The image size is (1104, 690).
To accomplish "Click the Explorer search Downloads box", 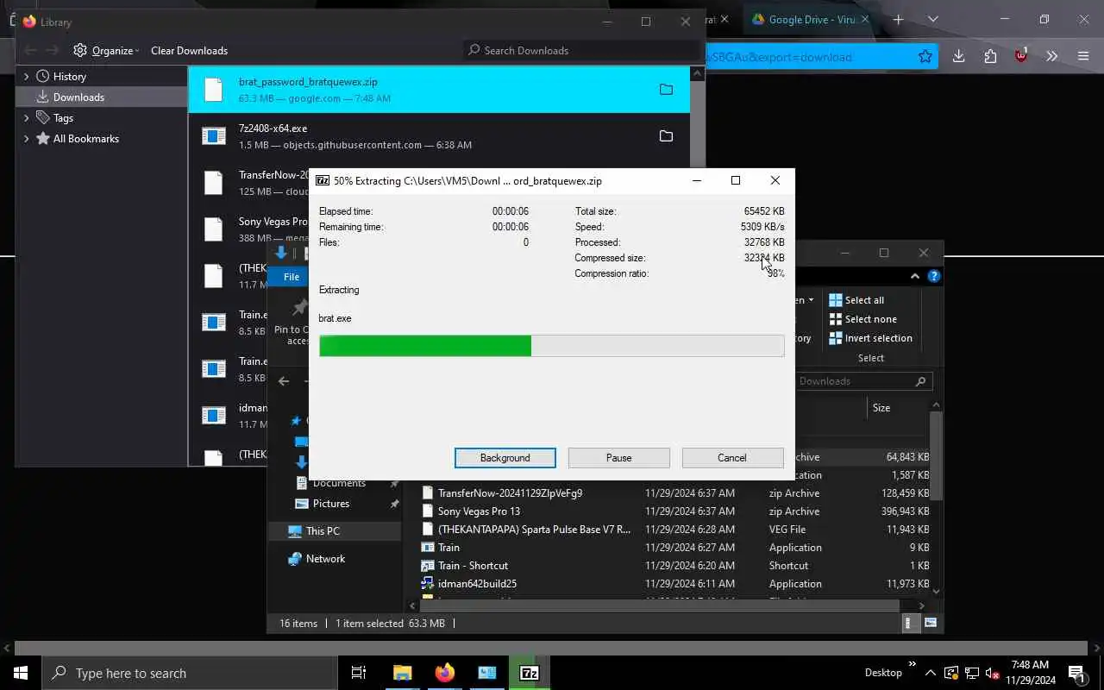I will (x=862, y=381).
